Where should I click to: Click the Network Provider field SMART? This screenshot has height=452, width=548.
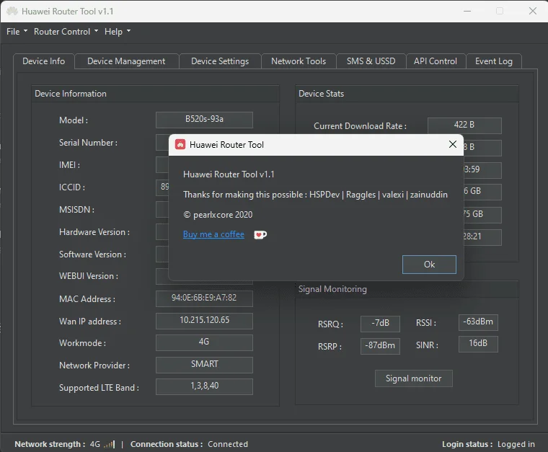(x=204, y=364)
